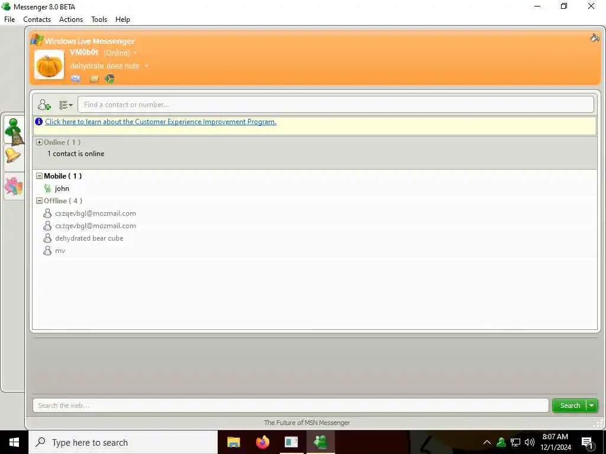Open Firefox from the taskbar
The image size is (606, 454).
point(262,442)
